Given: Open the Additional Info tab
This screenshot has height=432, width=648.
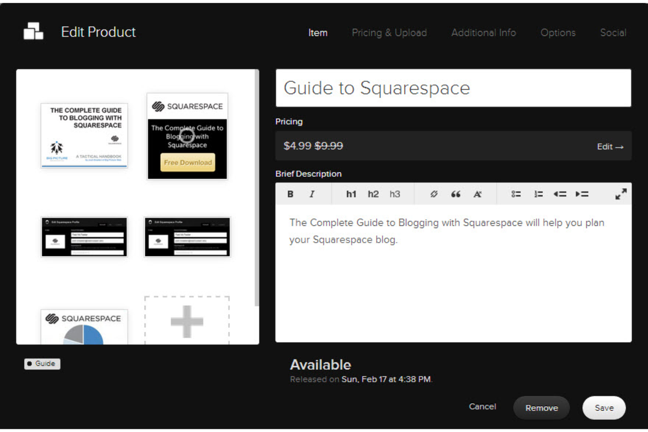Looking at the screenshot, I should (484, 33).
